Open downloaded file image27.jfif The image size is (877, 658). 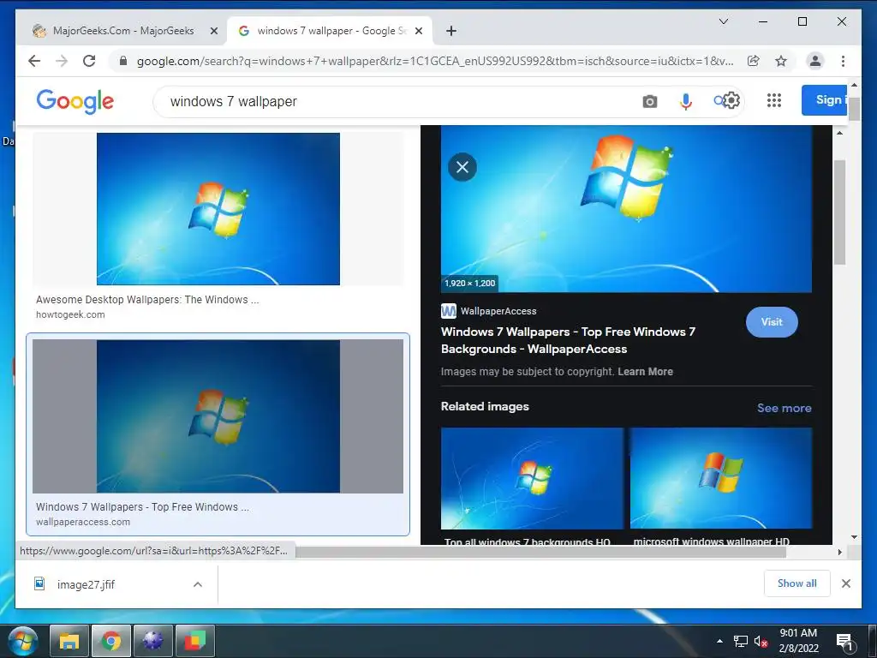pyautogui.click(x=86, y=584)
